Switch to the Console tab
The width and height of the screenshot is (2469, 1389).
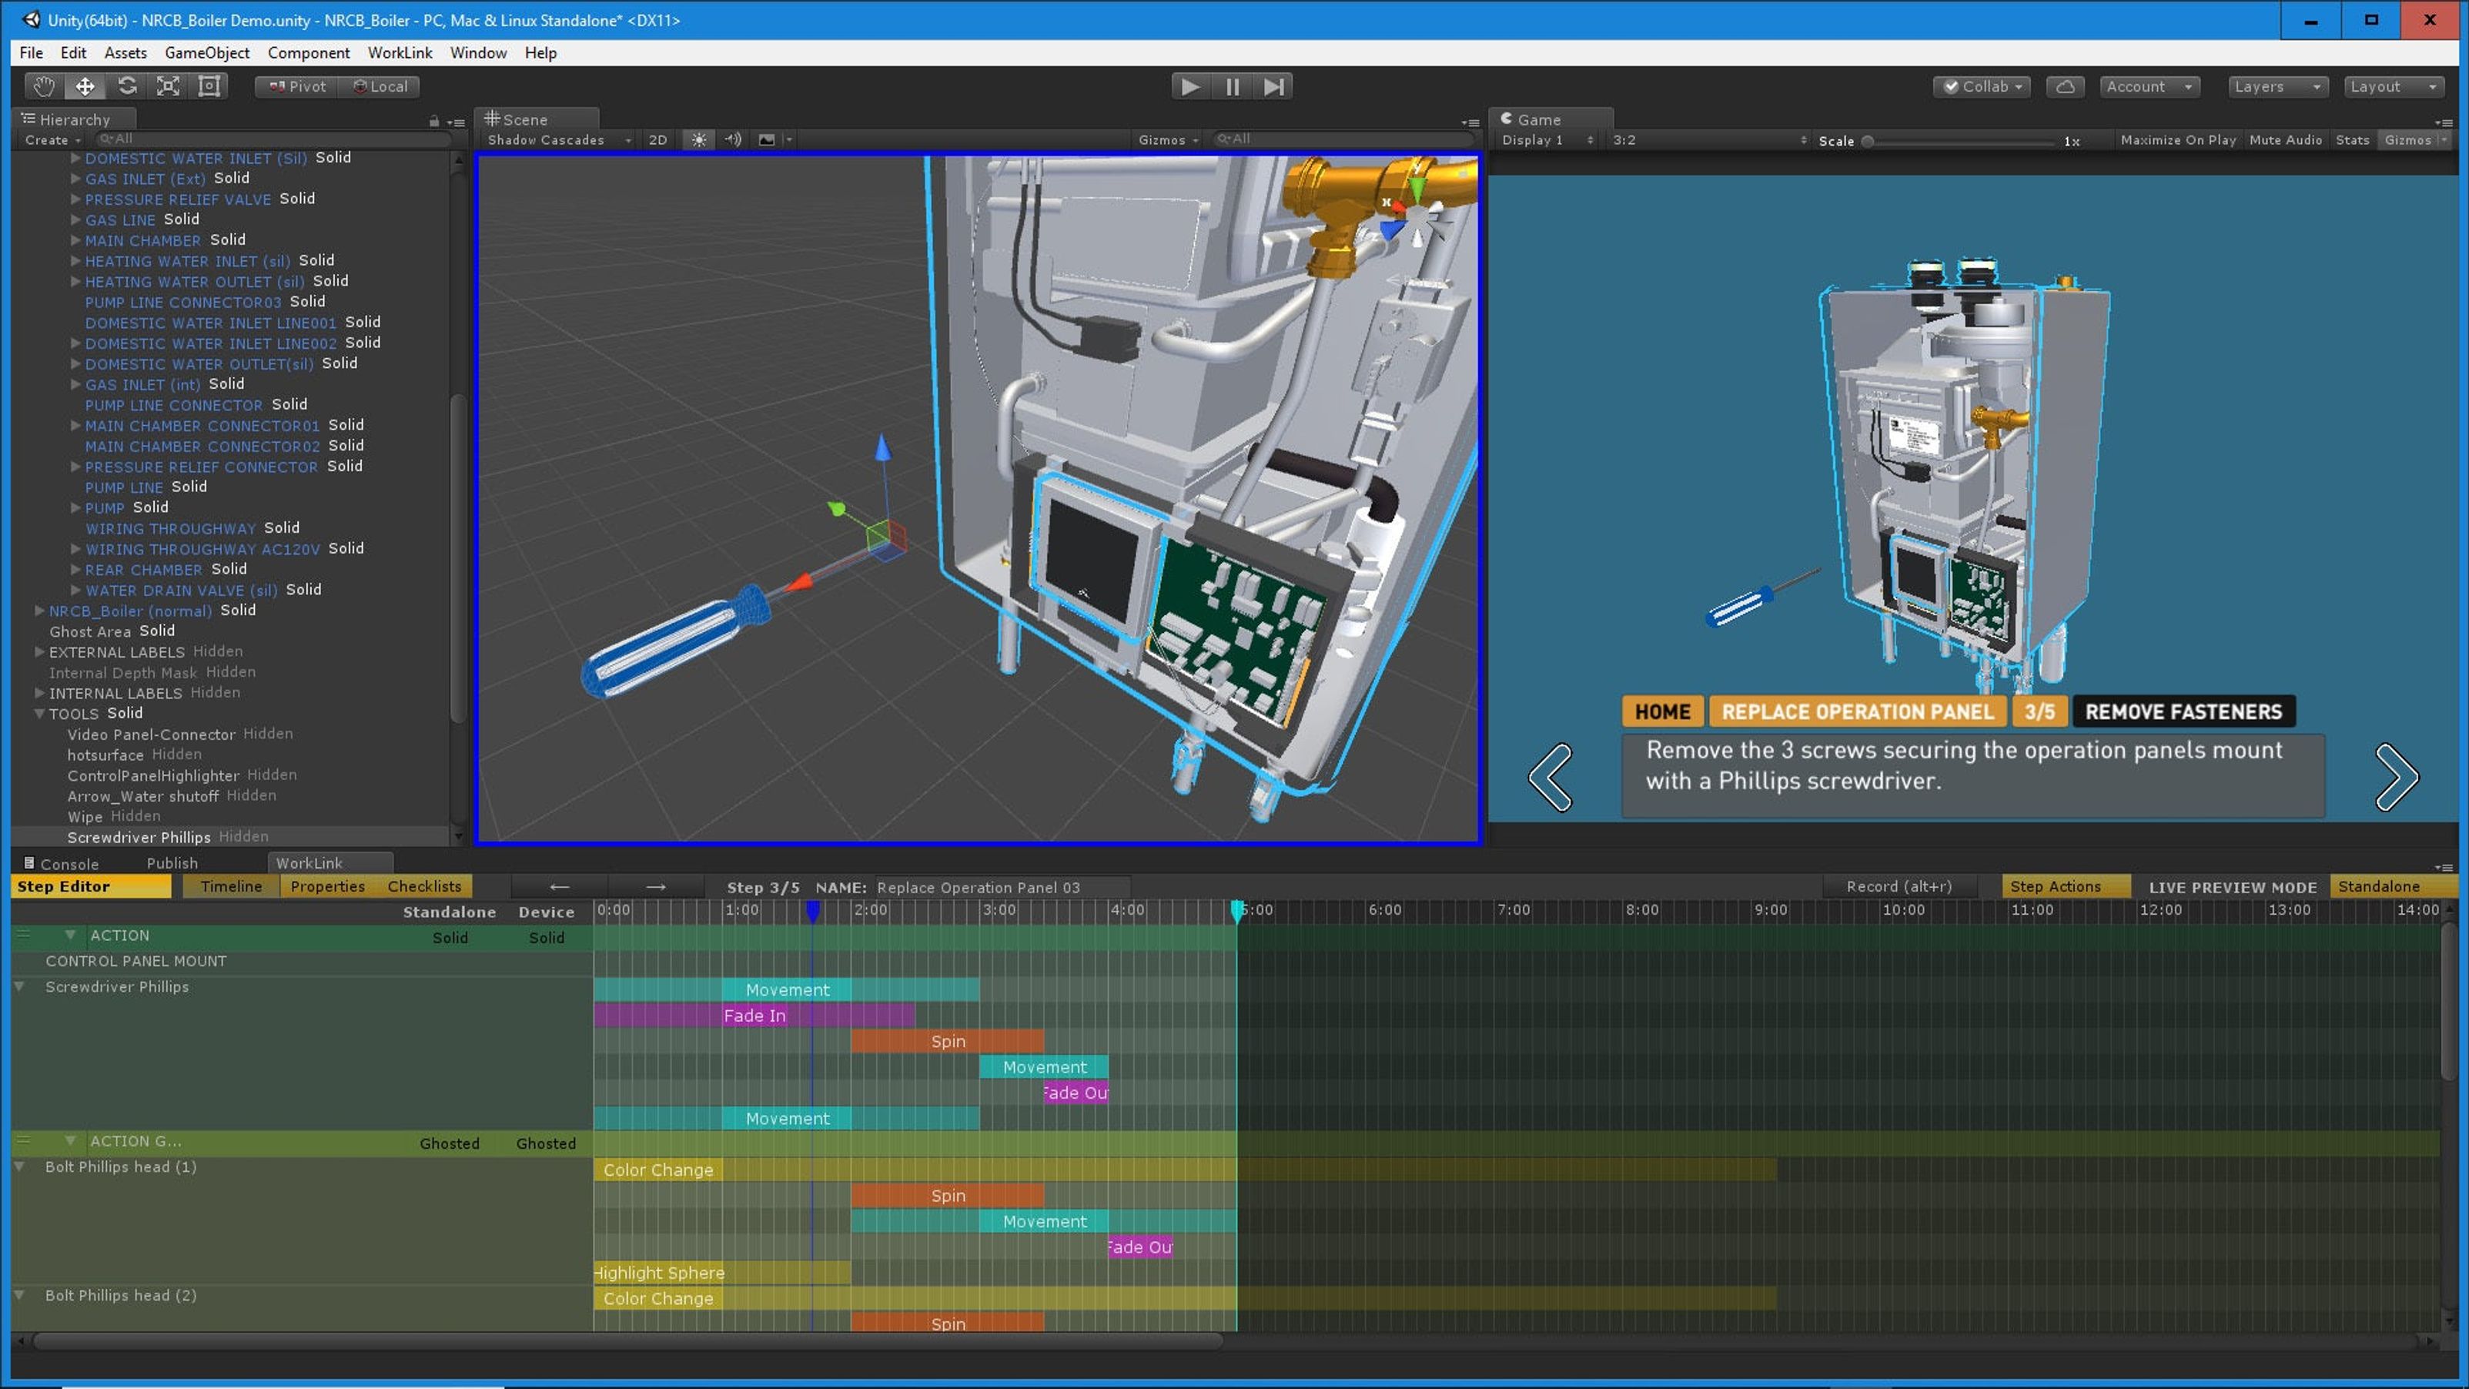[60, 864]
